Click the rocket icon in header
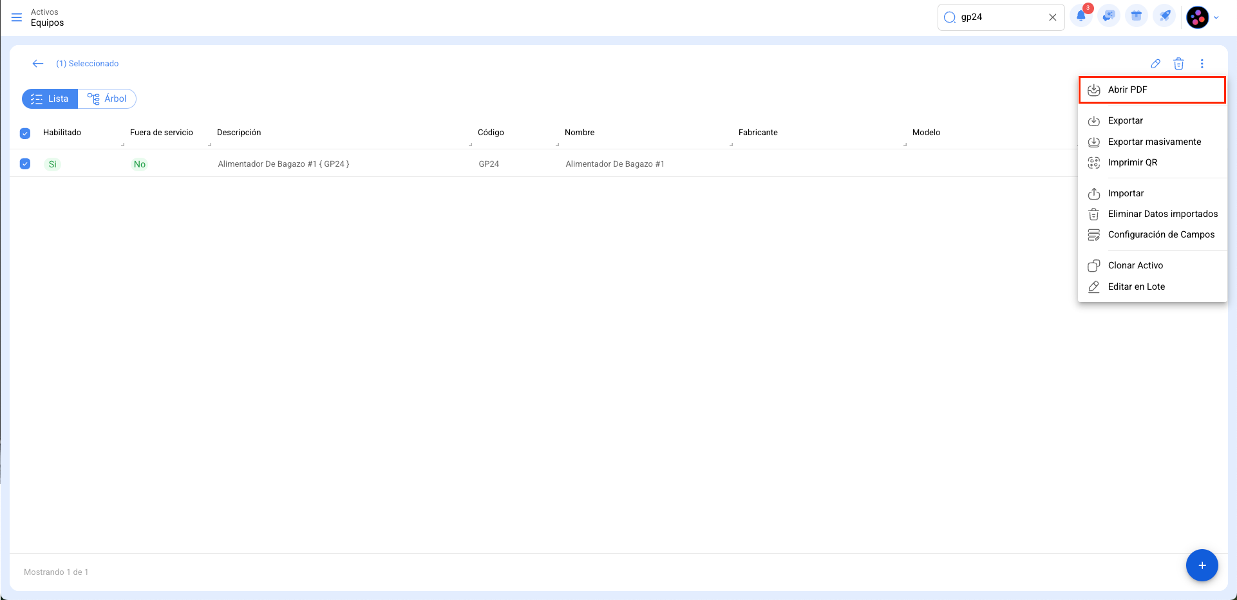 (x=1164, y=17)
